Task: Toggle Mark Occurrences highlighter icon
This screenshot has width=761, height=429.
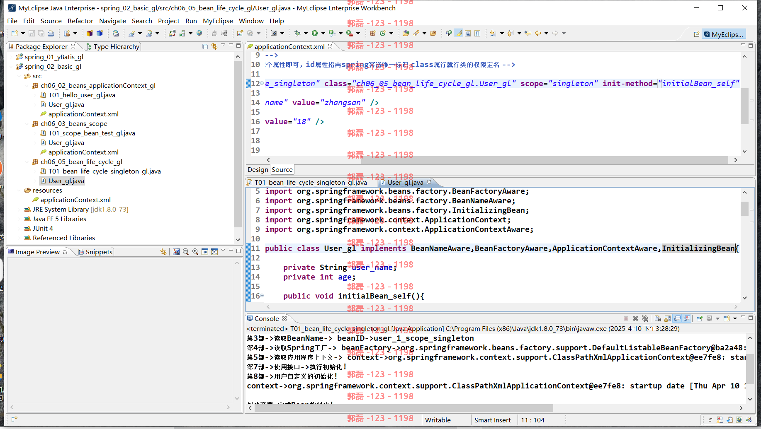Action: point(458,33)
